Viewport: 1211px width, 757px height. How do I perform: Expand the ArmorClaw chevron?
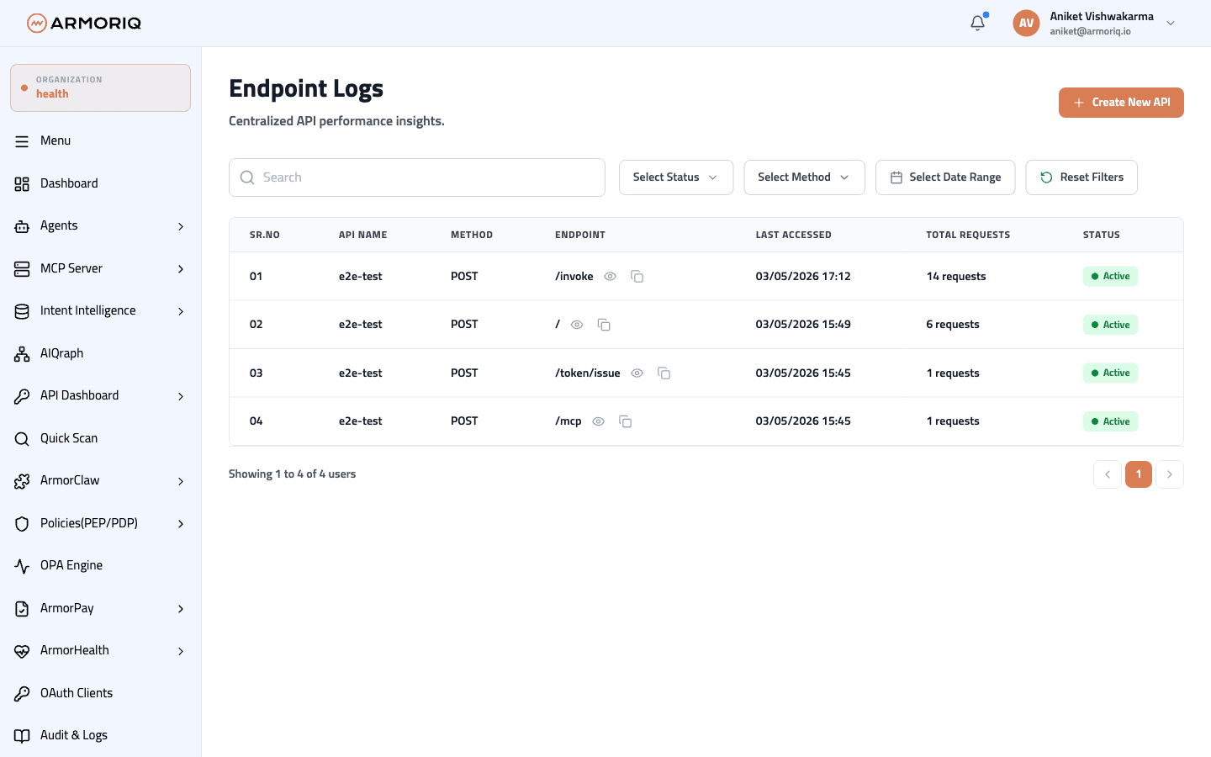click(x=181, y=481)
